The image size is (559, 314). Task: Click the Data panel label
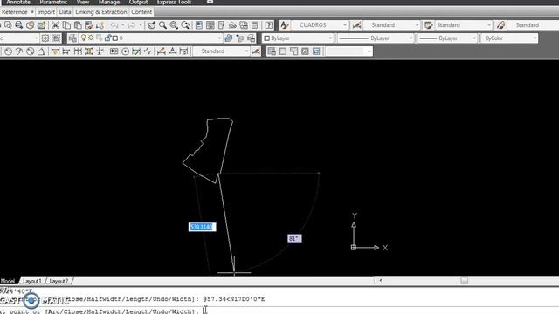65,11
